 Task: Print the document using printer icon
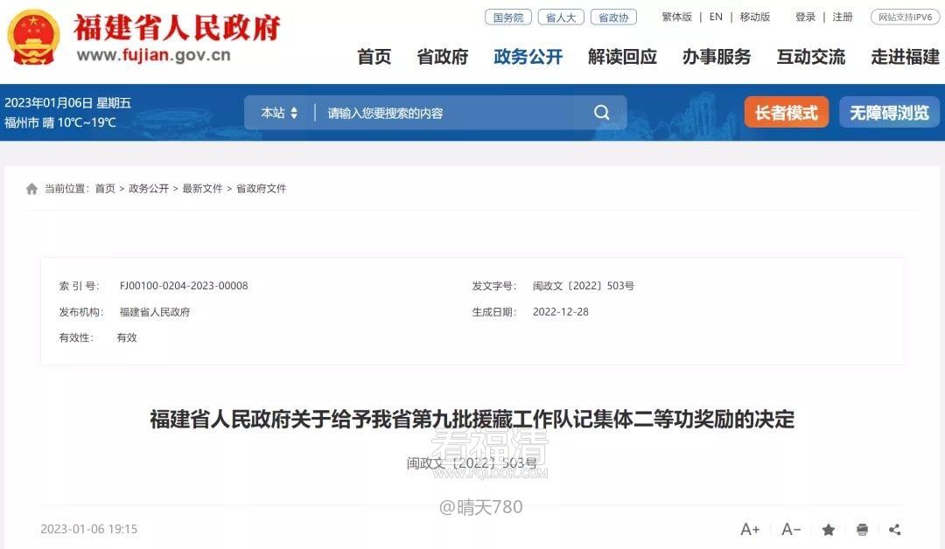(x=862, y=530)
